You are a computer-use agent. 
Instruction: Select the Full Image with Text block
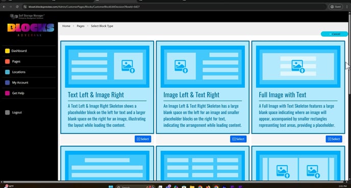[x=334, y=139]
